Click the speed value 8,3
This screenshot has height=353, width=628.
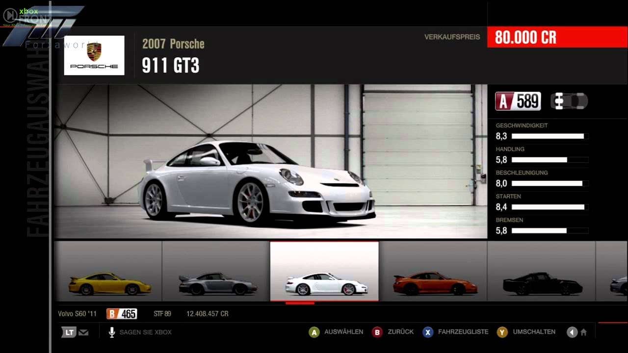pyautogui.click(x=501, y=136)
